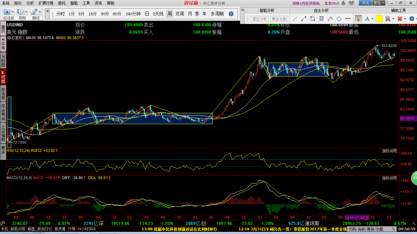This screenshot has height=234, width=417.
Task: Select the 分时图 side tab
Action: click(x=3, y=61)
